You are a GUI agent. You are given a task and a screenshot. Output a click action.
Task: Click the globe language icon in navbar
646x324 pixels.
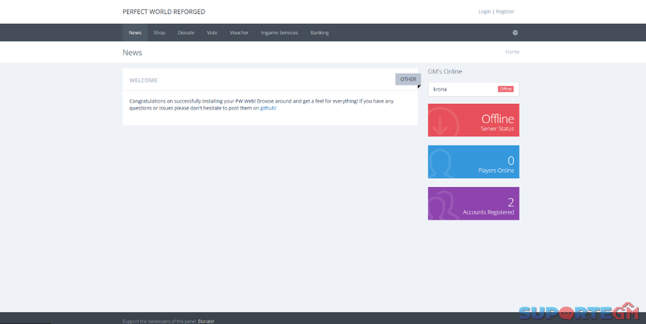pyautogui.click(x=515, y=33)
